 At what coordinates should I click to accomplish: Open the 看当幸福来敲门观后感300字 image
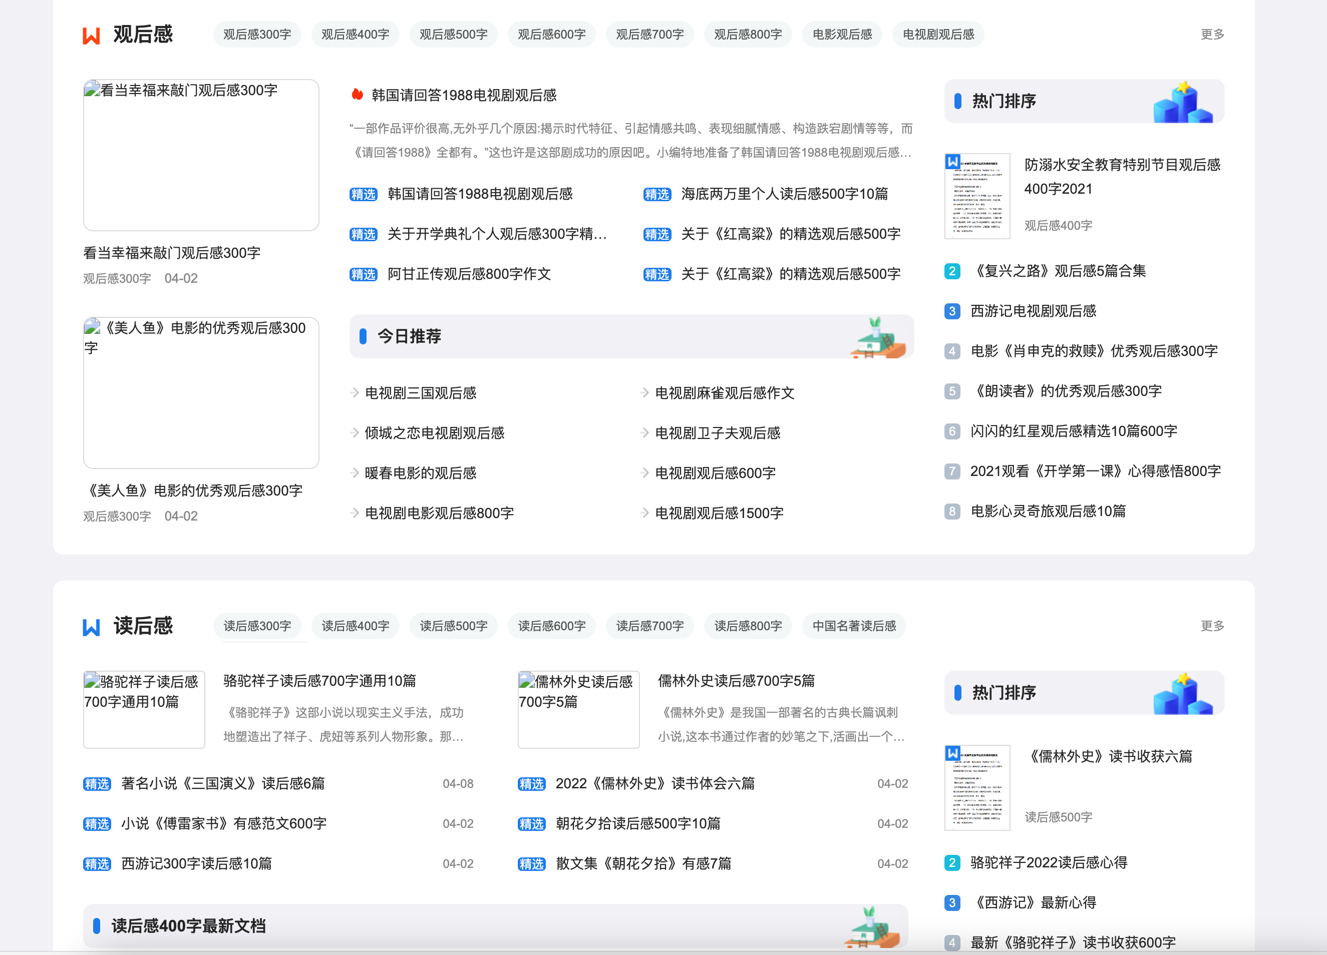tap(201, 155)
